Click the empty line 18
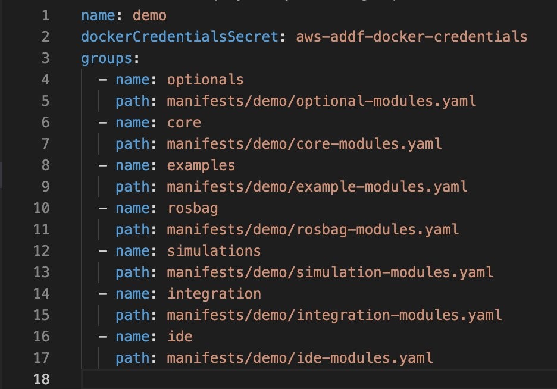This screenshot has height=389, width=557. tap(319, 379)
